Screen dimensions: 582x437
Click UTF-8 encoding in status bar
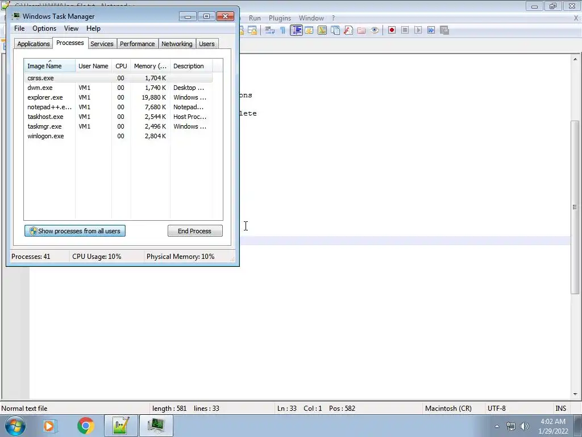[x=497, y=409]
